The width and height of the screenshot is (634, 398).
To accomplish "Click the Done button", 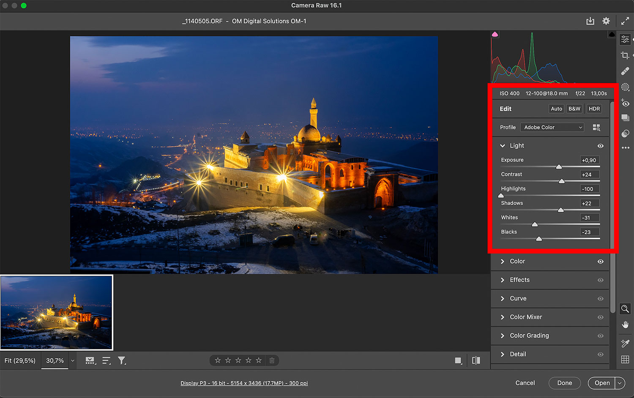I will (564, 383).
